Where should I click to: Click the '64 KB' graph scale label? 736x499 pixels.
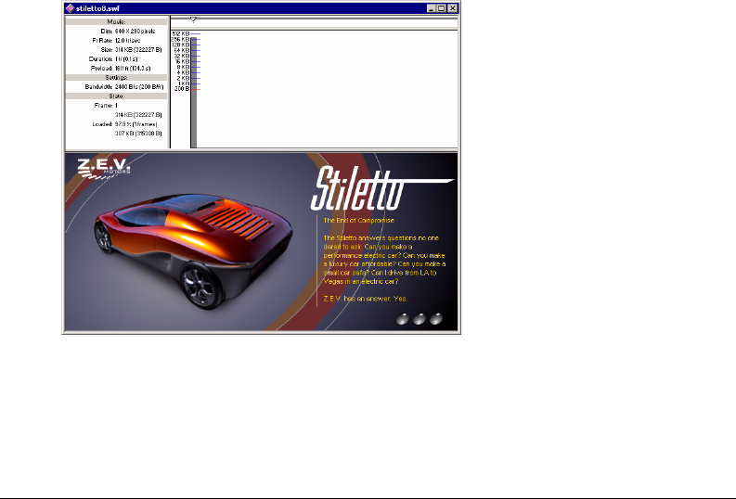pyautogui.click(x=182, y=51)
